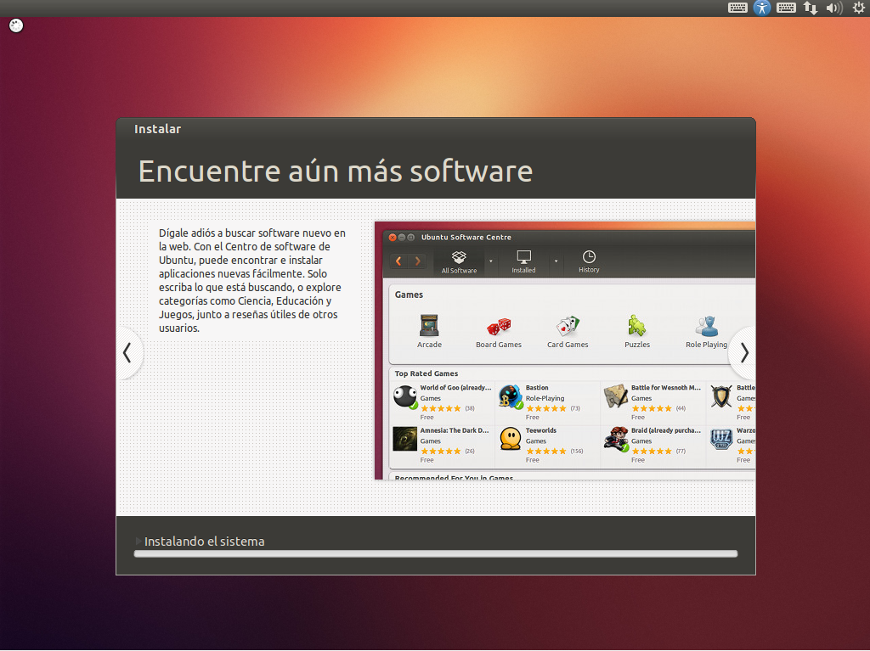The width and height of the screenshot is (870, 651).
Task: Expand the 'Instalando el sistema' details triangle
Action: [138, 542]
